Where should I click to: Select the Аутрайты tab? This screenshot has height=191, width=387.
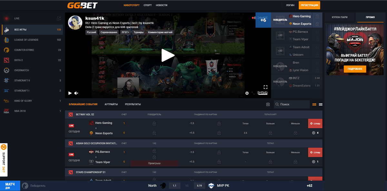point(111,104)
